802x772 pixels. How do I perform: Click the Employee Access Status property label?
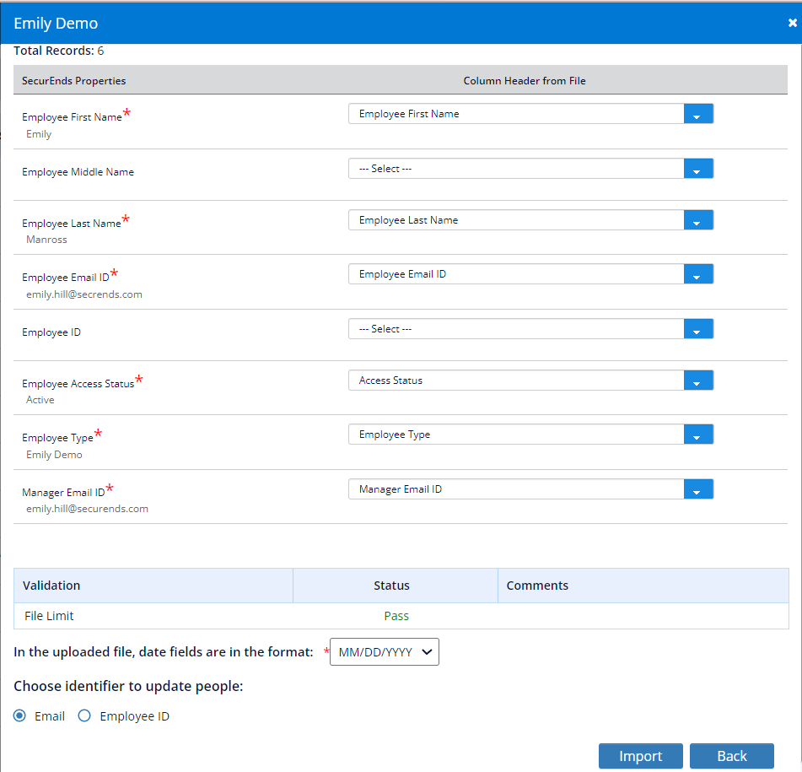(x=78, y=384)
